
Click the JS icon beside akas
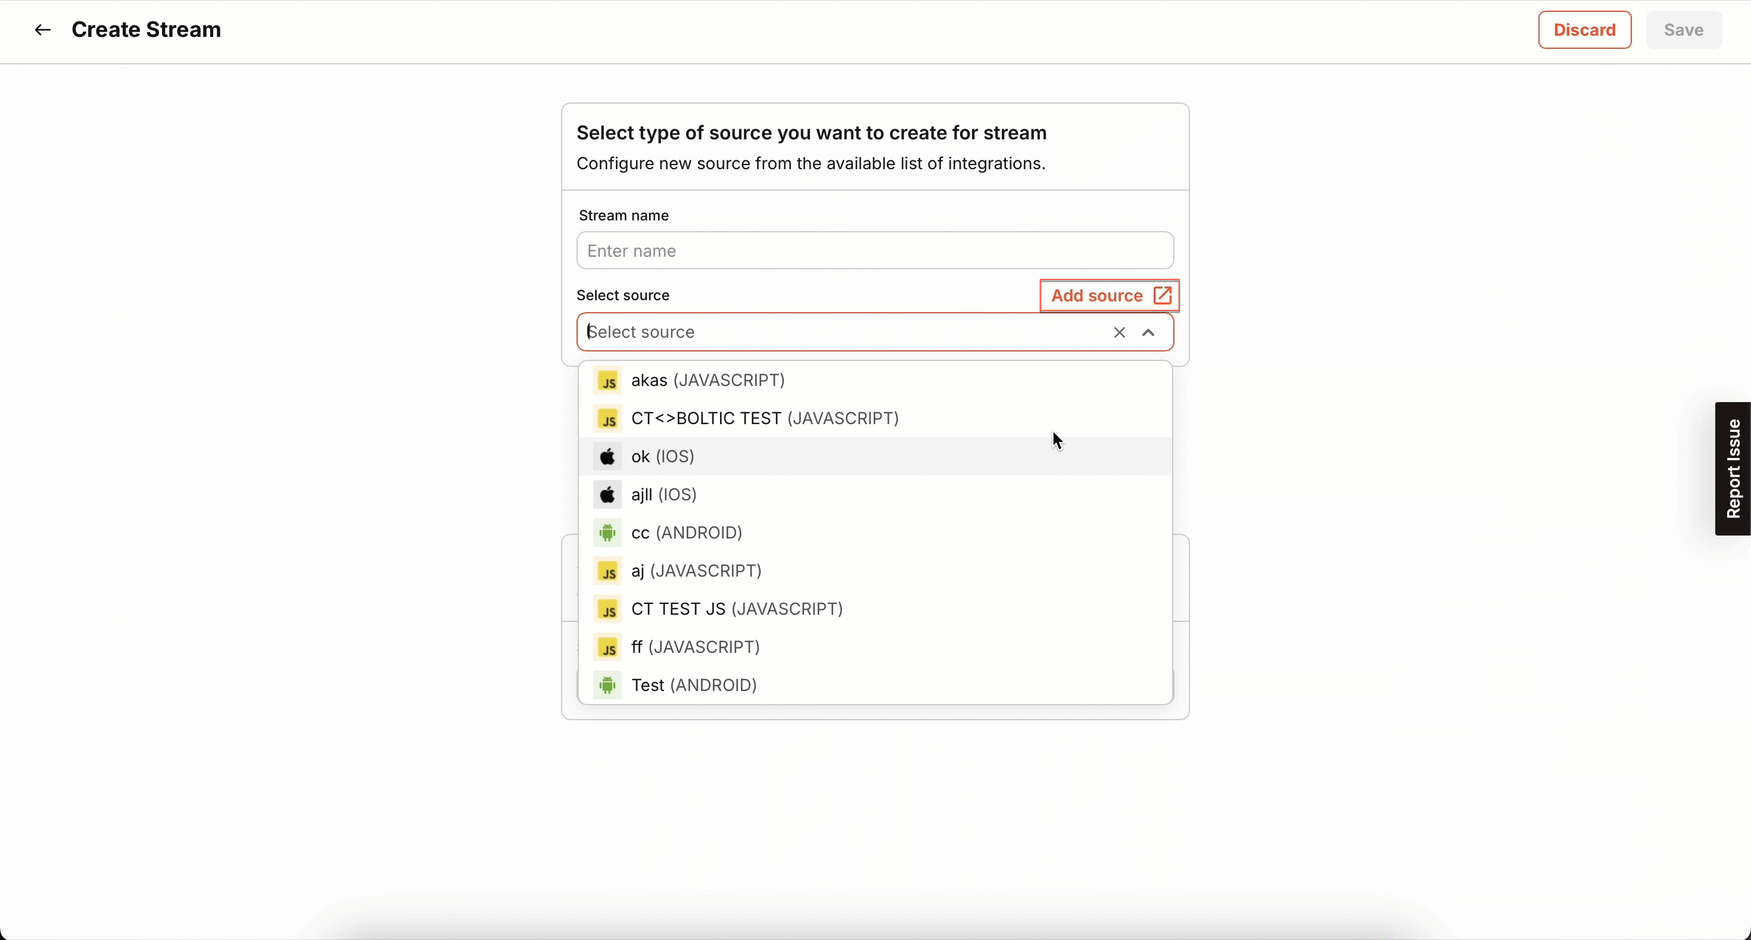pyautogui.click(x=607, y=381)
